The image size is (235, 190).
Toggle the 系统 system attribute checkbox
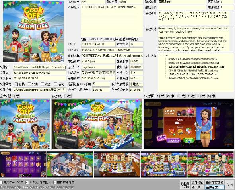pos(56,84)
